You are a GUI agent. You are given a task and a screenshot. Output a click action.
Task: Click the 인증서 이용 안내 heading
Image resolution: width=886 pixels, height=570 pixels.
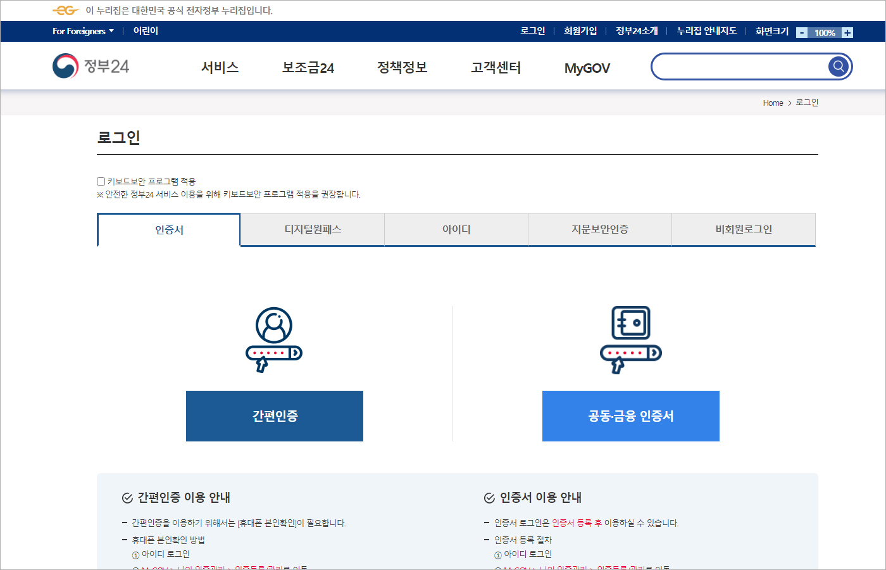click(x=541, y=498)
